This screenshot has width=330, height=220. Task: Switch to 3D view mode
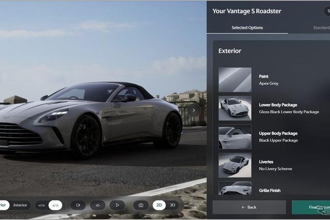172,205
